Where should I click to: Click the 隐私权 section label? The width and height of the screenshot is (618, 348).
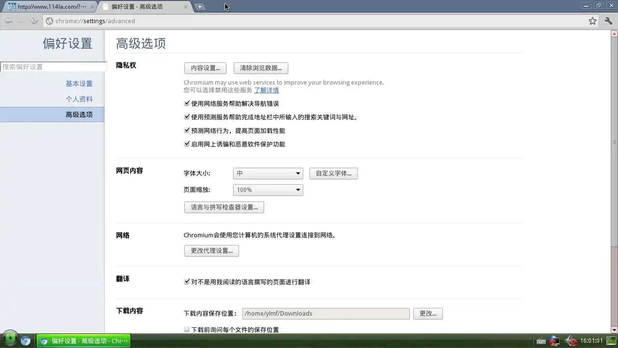pos(126,65)
